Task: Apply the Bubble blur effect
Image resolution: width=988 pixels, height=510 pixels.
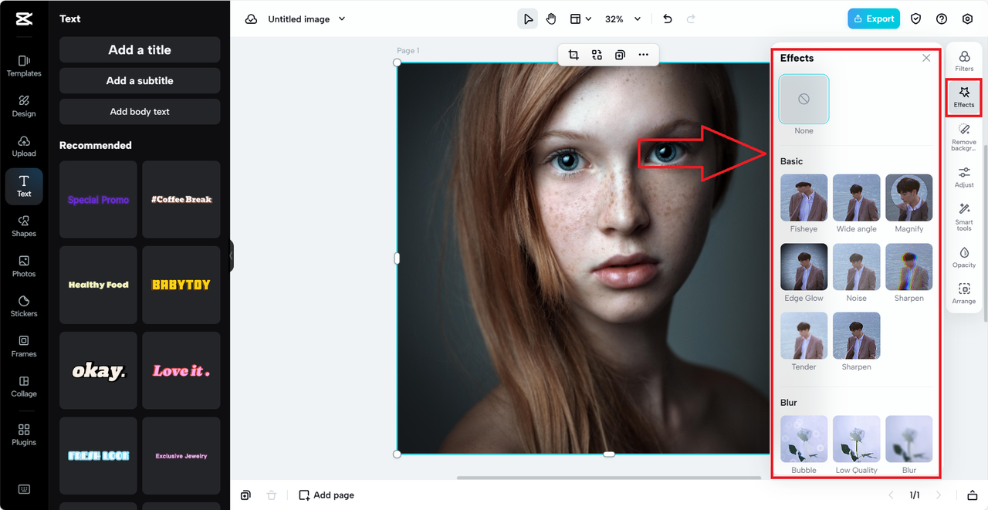Action: click(804, 439)
